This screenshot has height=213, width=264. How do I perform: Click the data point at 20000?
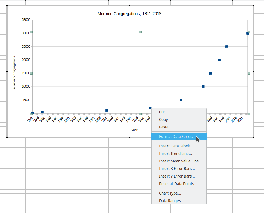pos(219,60)
